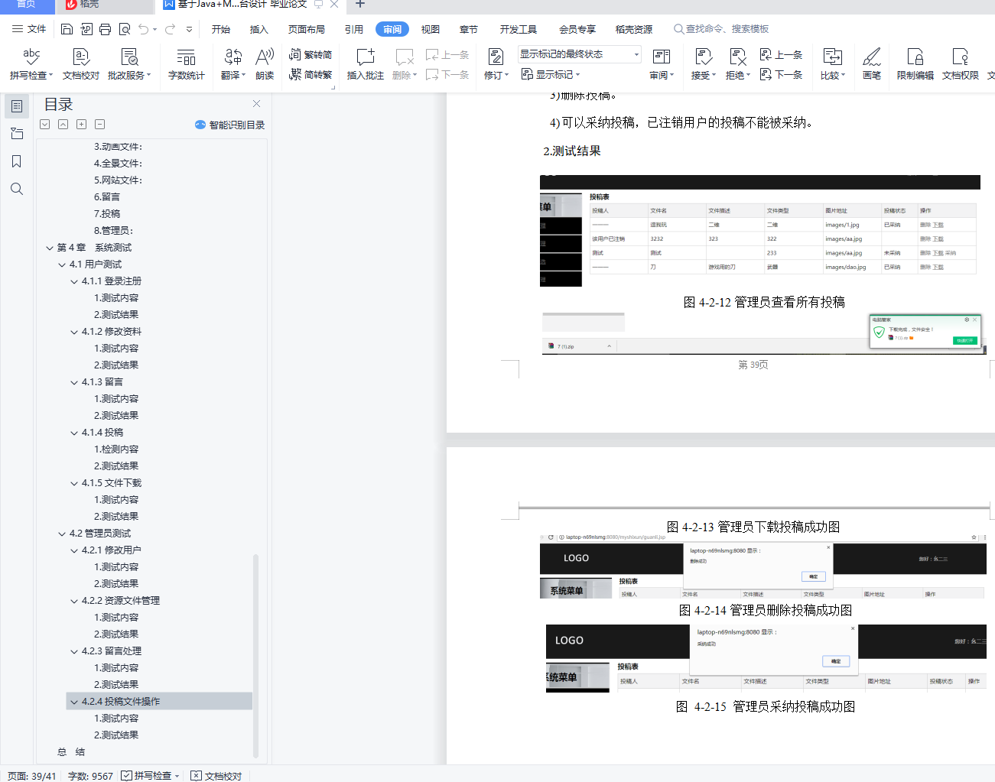Image resolution: width=995 pixels, height=782 pixels.
Task: Show the outline pane via sidebar icon
Action: tap(17, 106)
